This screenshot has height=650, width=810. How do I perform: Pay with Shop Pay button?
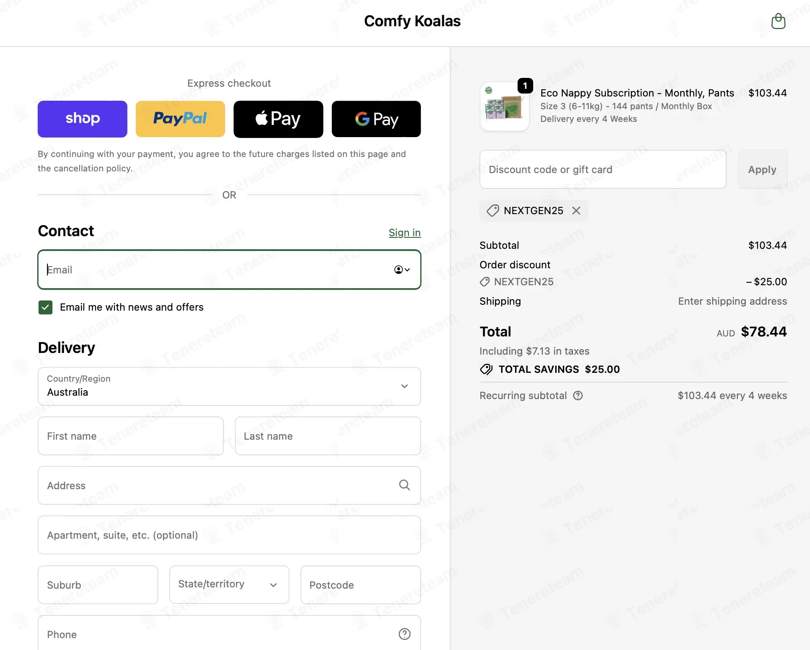(83, 119)
